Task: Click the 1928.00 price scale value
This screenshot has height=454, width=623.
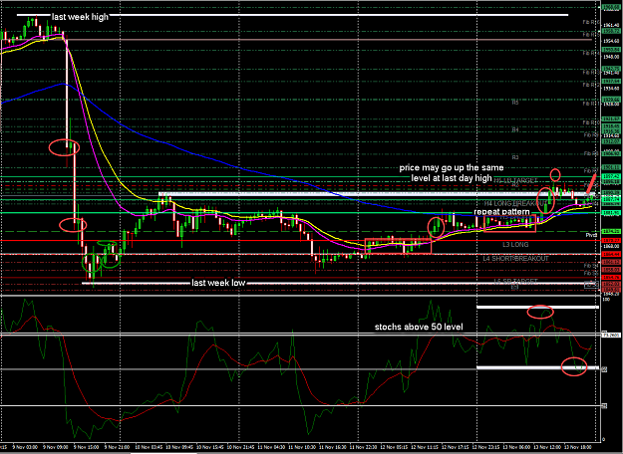Action: (x=609, y=104)
